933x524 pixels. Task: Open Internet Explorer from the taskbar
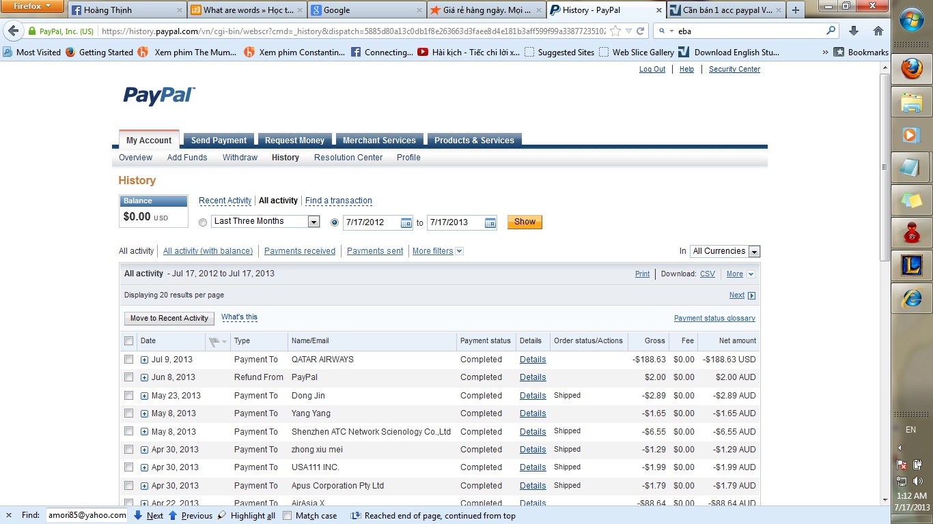pos(911,299)
